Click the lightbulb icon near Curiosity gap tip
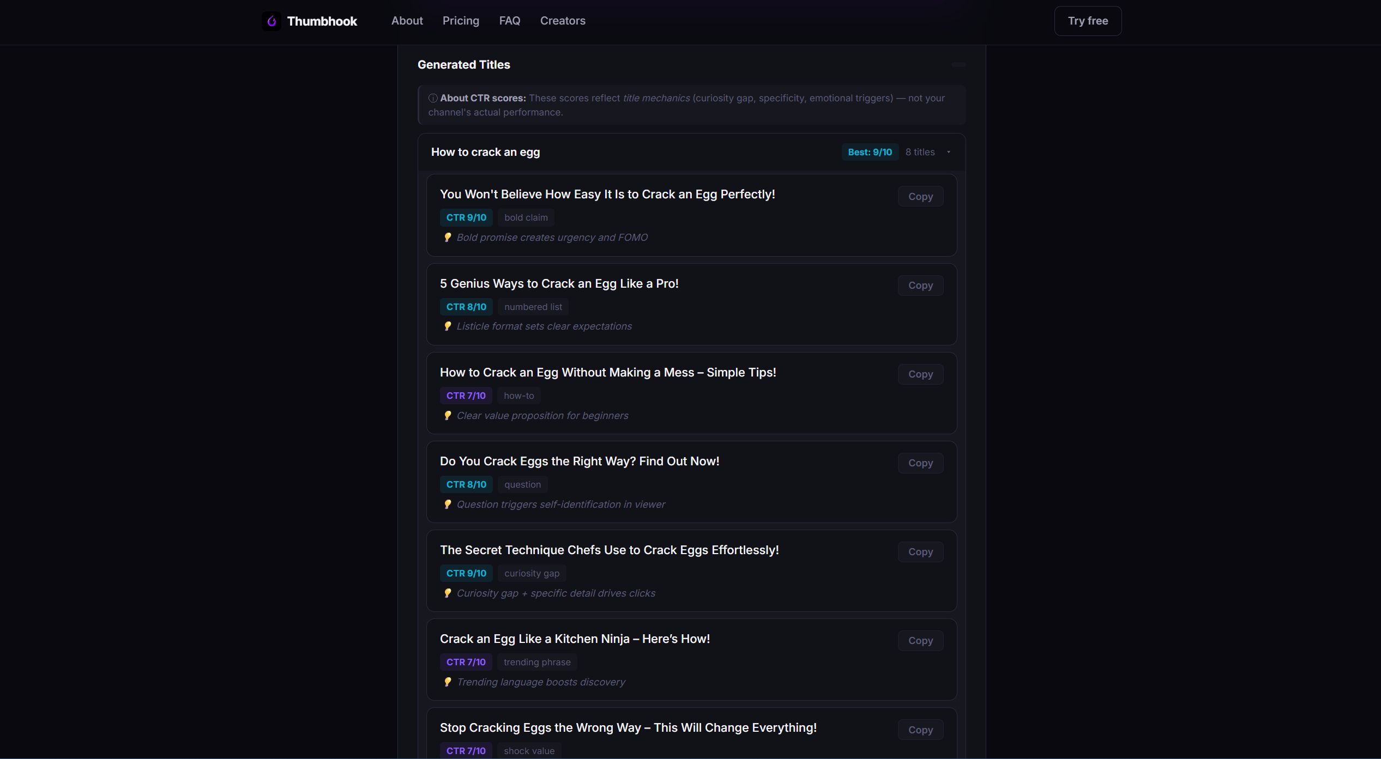1381x759 pixels. pyautogui.click(x=448, y=593)
